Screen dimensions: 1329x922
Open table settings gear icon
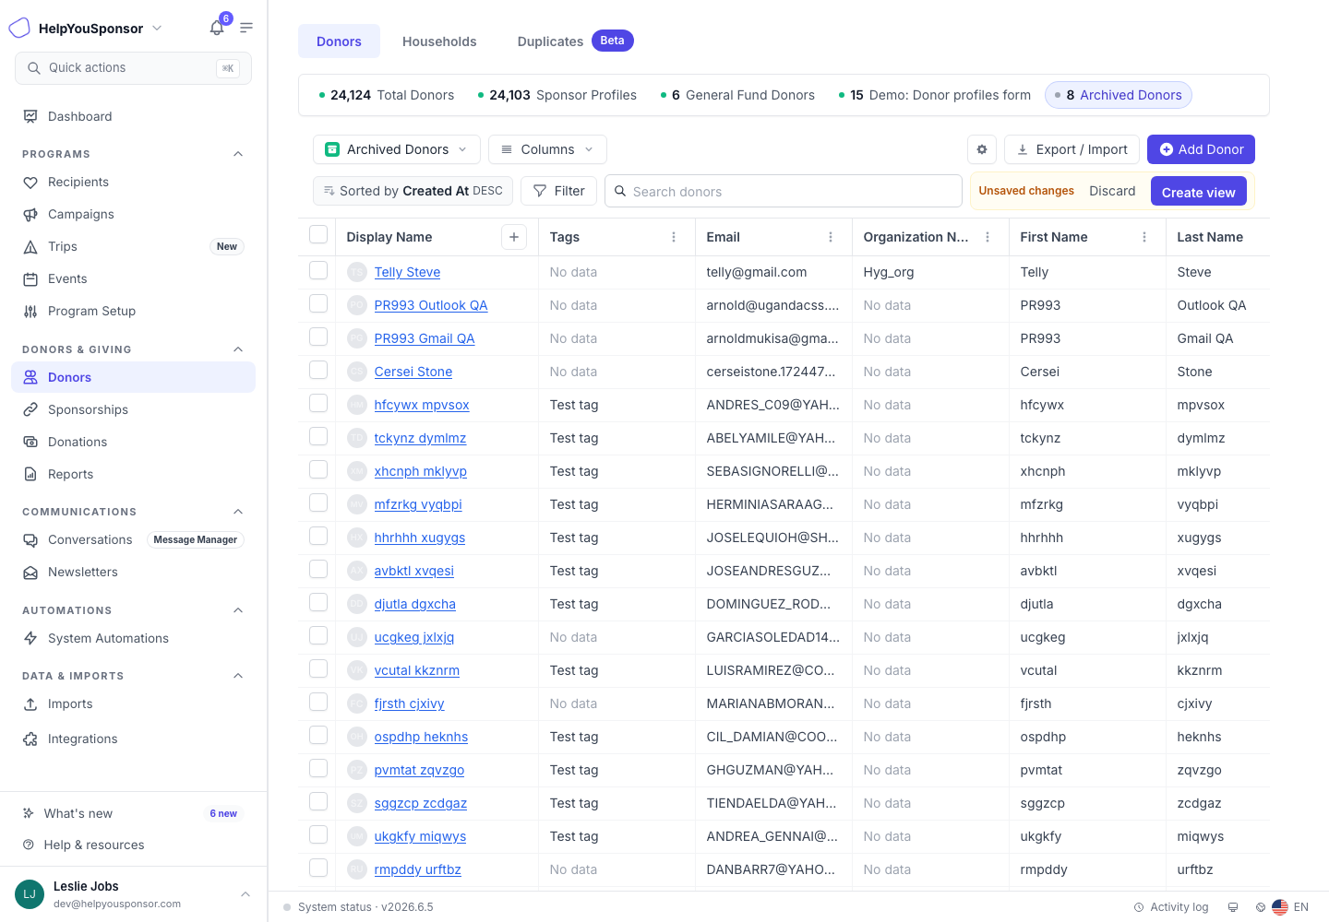coord(982,149)
